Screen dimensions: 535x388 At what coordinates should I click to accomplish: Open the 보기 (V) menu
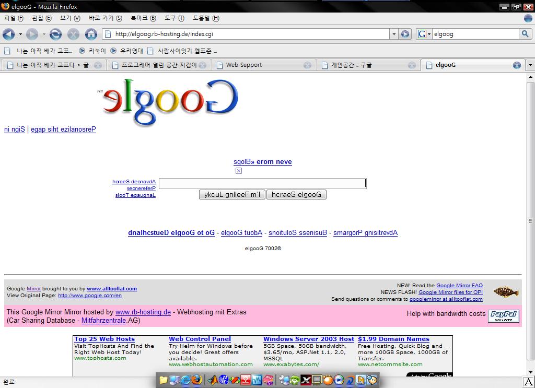[70, 18]
